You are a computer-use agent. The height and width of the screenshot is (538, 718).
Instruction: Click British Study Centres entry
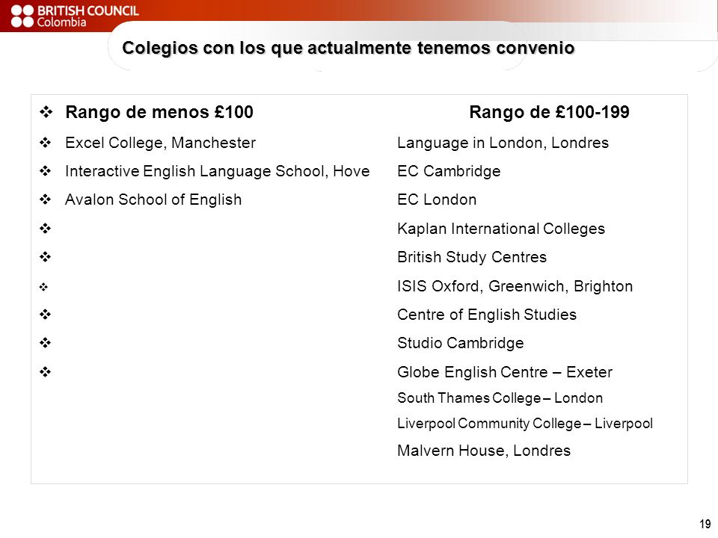472,257
